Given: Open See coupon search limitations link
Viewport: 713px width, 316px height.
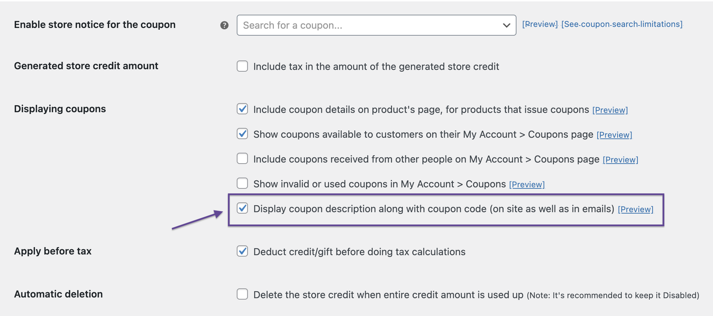Looking at the screenshot, I should pos(622,24).
